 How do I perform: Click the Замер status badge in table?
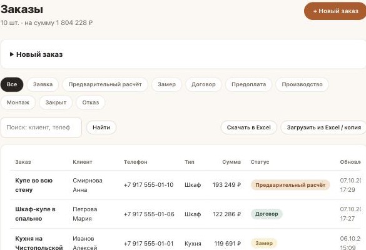click(264, 243)
